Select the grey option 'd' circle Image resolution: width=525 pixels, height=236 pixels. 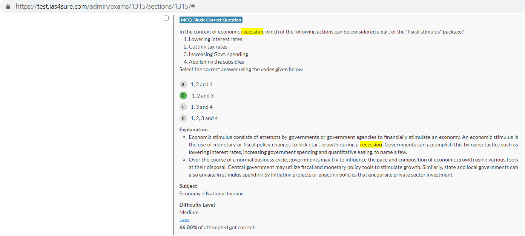[183, 118]
